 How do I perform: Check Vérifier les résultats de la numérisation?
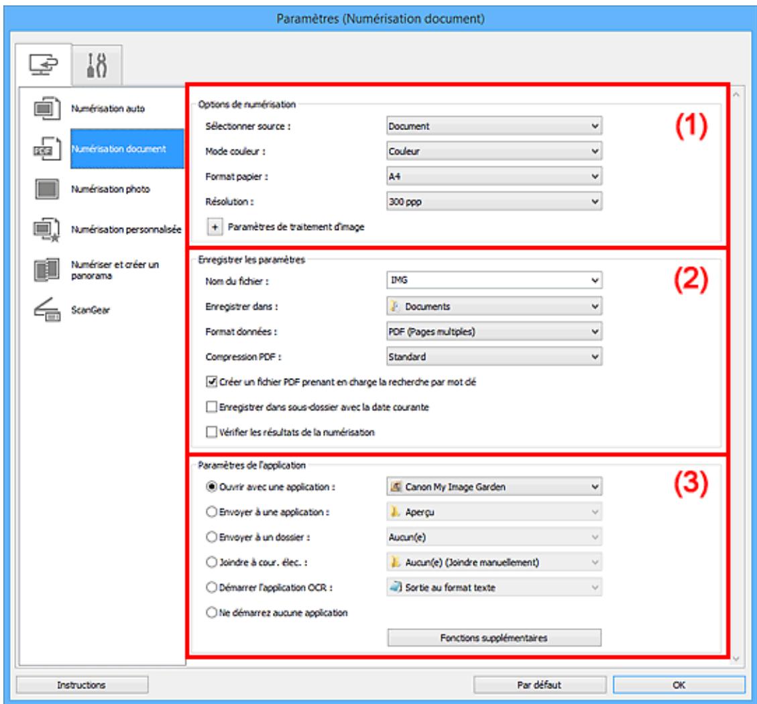click(211, 432)
